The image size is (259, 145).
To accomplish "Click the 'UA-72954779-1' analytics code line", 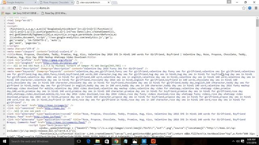I will click(x=35, y=40).
